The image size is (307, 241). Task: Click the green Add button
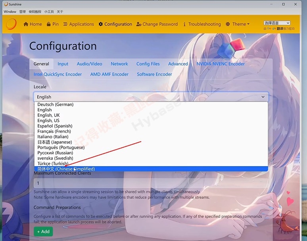pyautogui.click(x=43, y=231)
